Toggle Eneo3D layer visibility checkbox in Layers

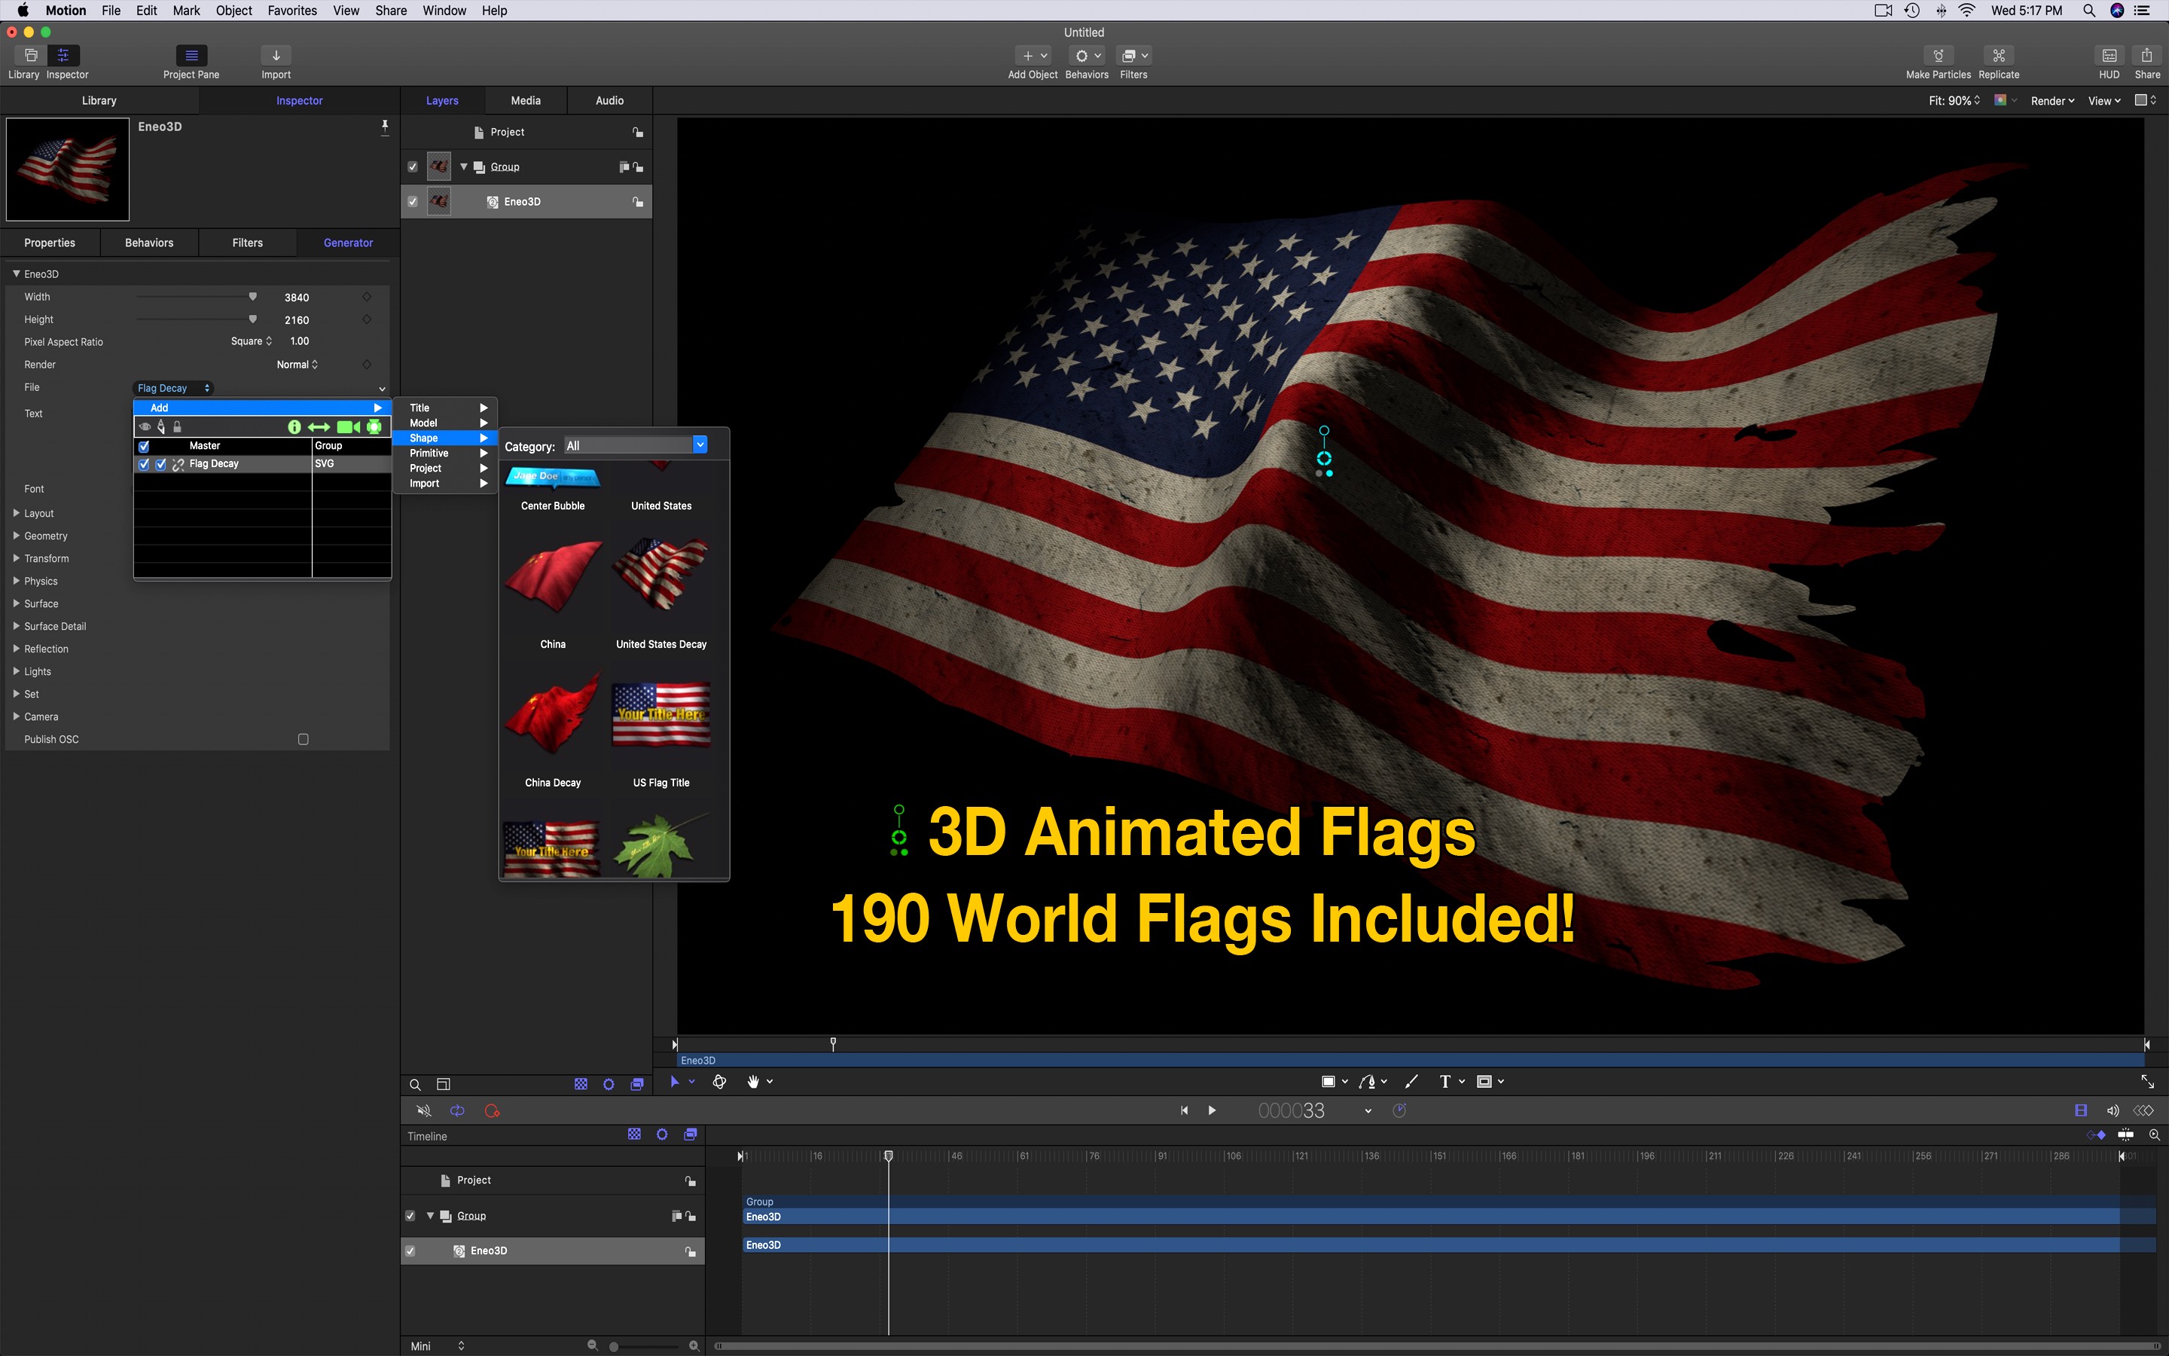(412, 202)
